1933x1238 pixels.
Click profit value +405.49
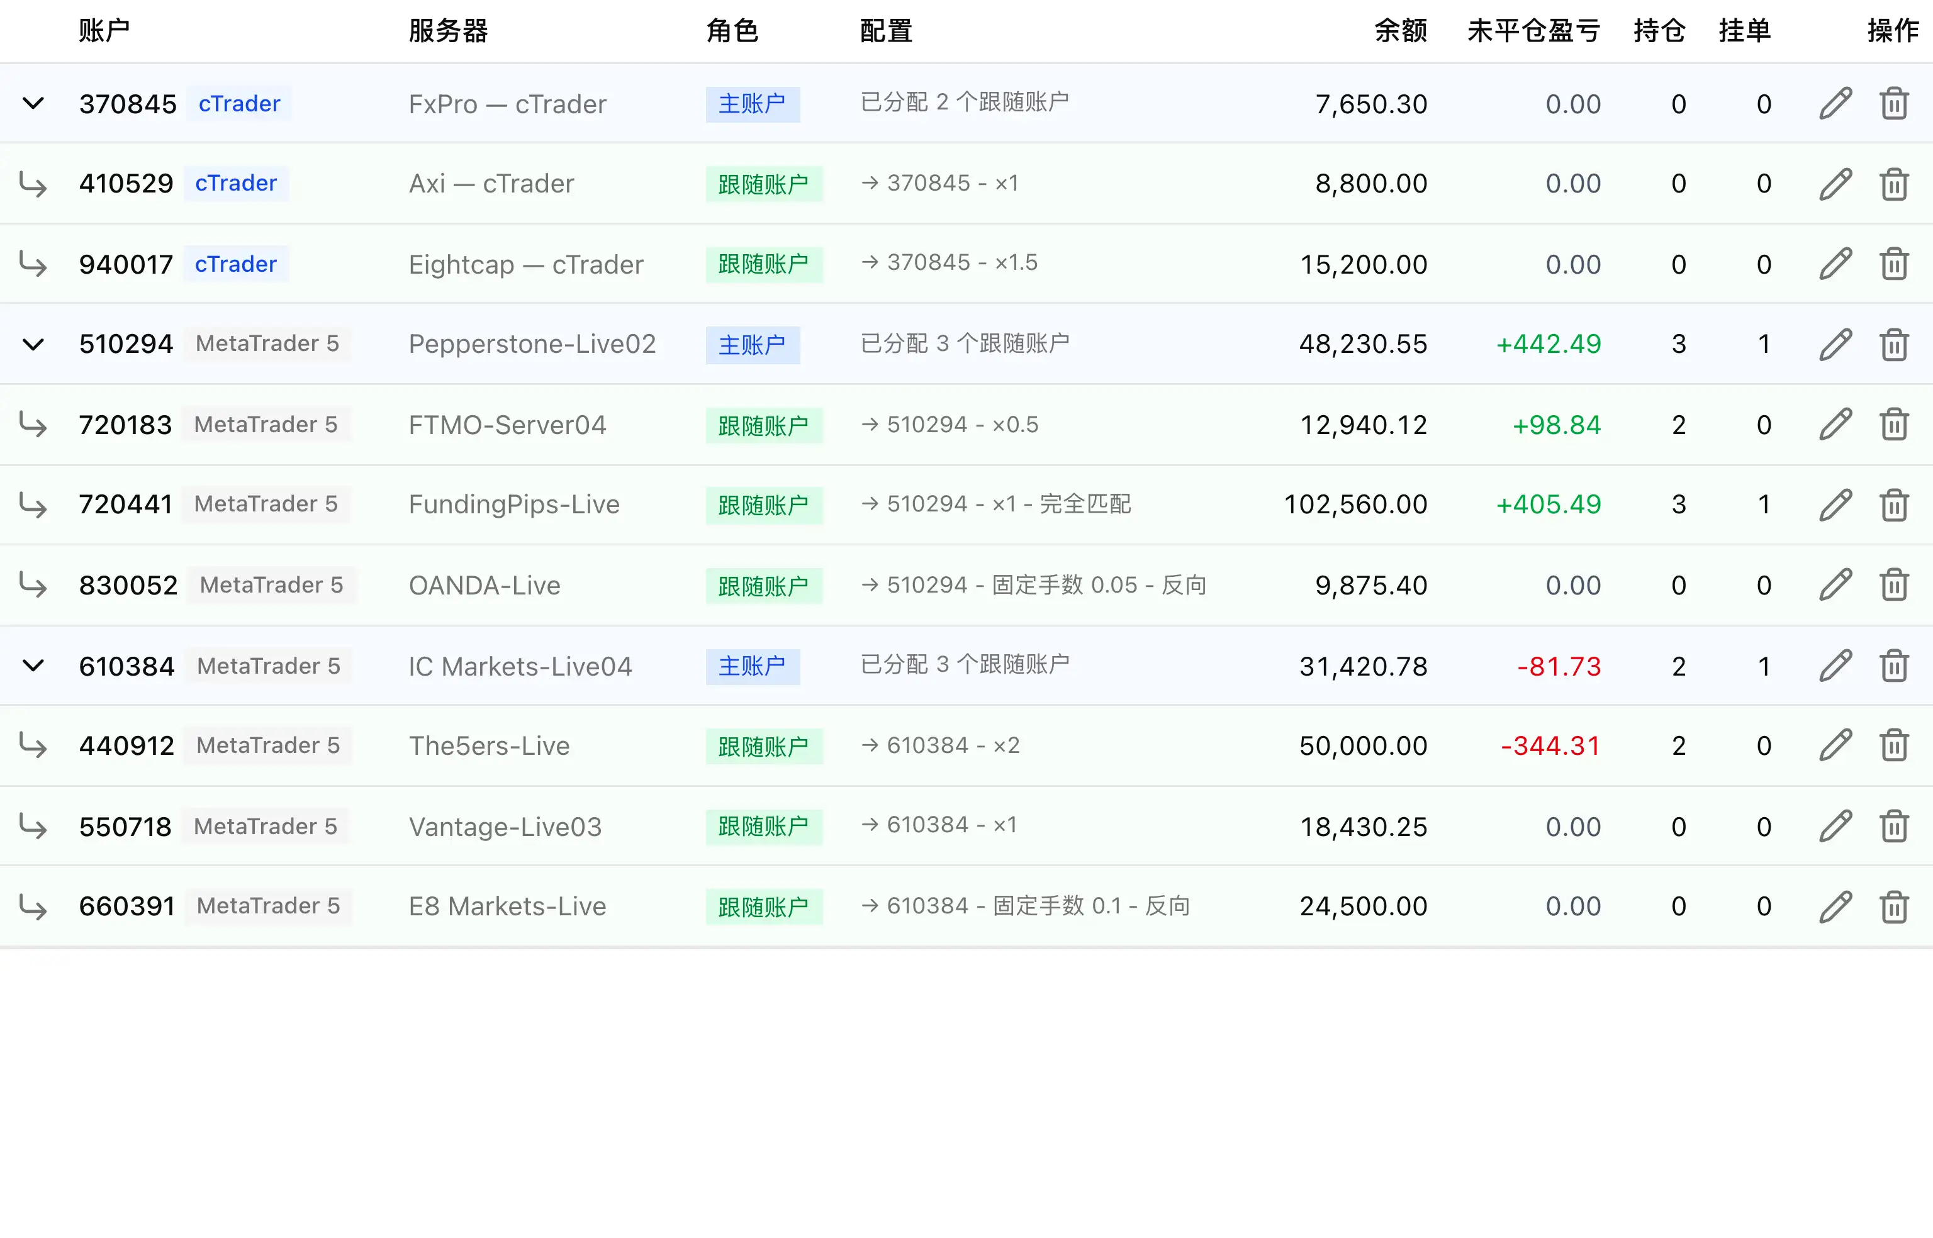coord(1549,504)
